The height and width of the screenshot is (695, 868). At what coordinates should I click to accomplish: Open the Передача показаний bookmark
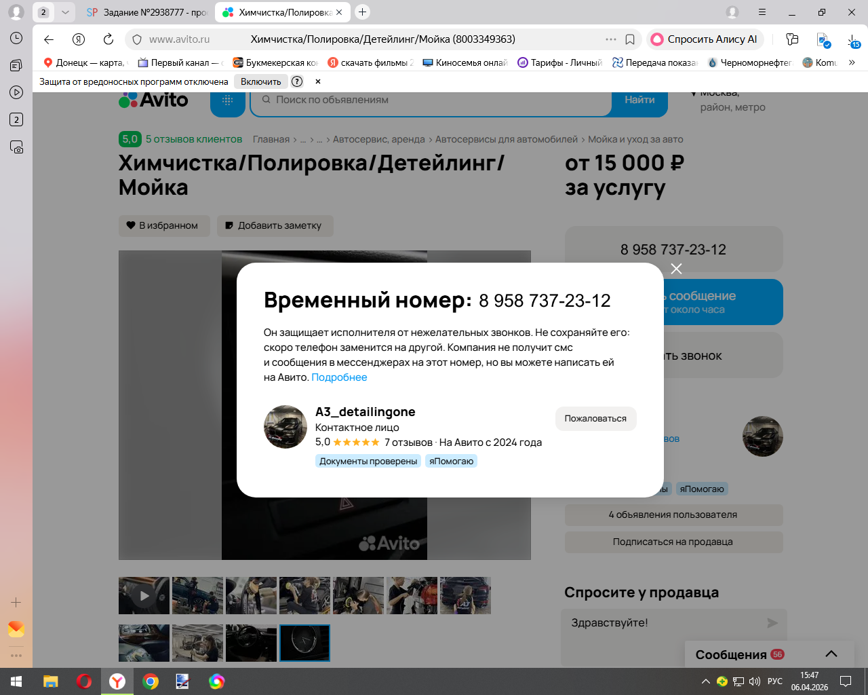pos(655,62)
